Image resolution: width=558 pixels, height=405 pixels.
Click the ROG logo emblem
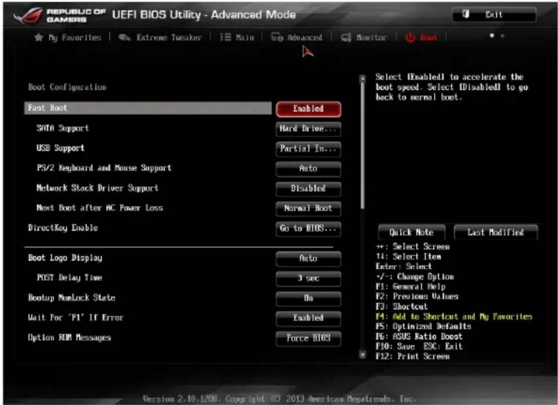pos(28,16)
